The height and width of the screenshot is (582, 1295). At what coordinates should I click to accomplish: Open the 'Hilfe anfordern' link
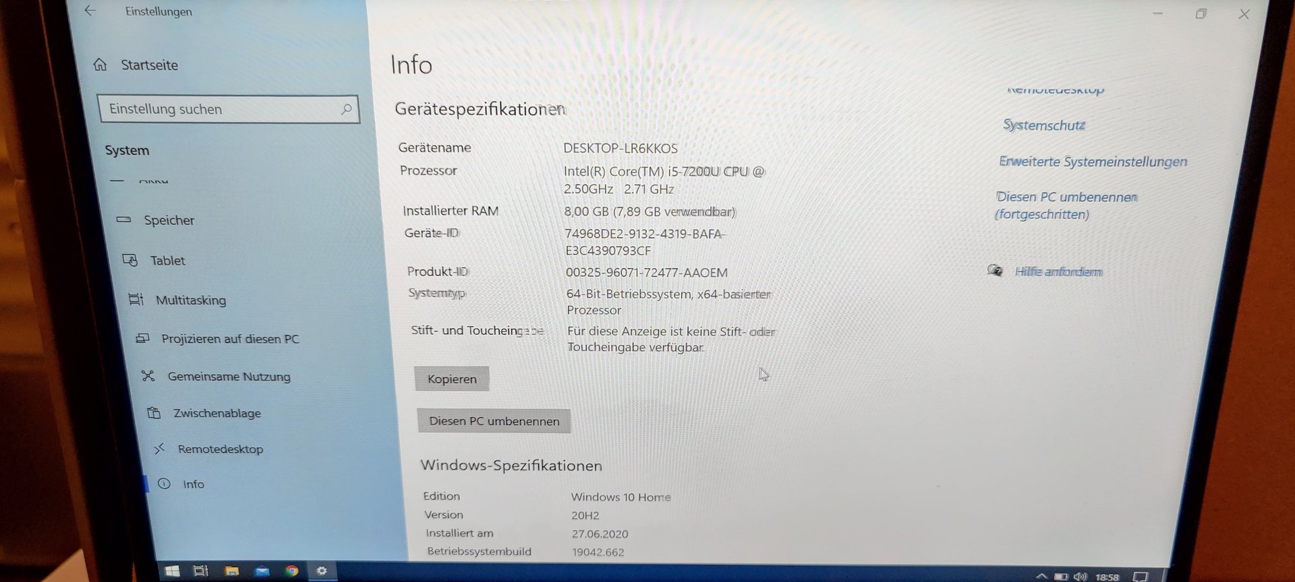tap(1058, 271)
